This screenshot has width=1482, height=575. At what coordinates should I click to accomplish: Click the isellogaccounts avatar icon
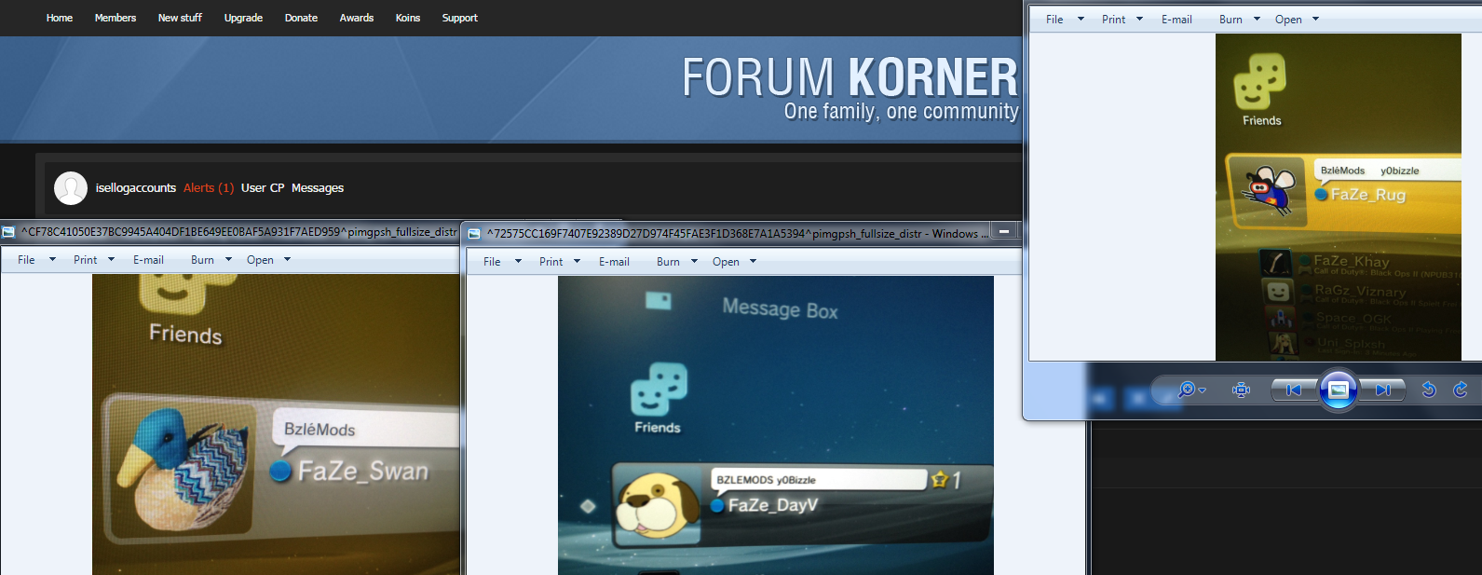coord(71,188)
